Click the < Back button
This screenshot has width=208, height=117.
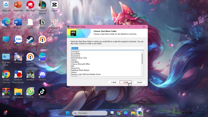coord(114,82)
